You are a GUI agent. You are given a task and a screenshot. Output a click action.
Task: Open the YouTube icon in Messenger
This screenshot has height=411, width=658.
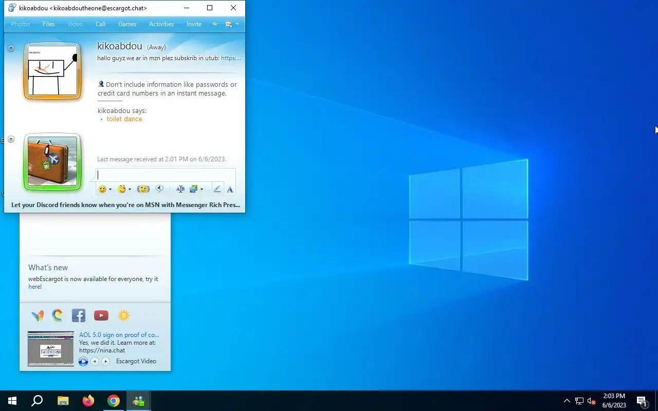101,315
